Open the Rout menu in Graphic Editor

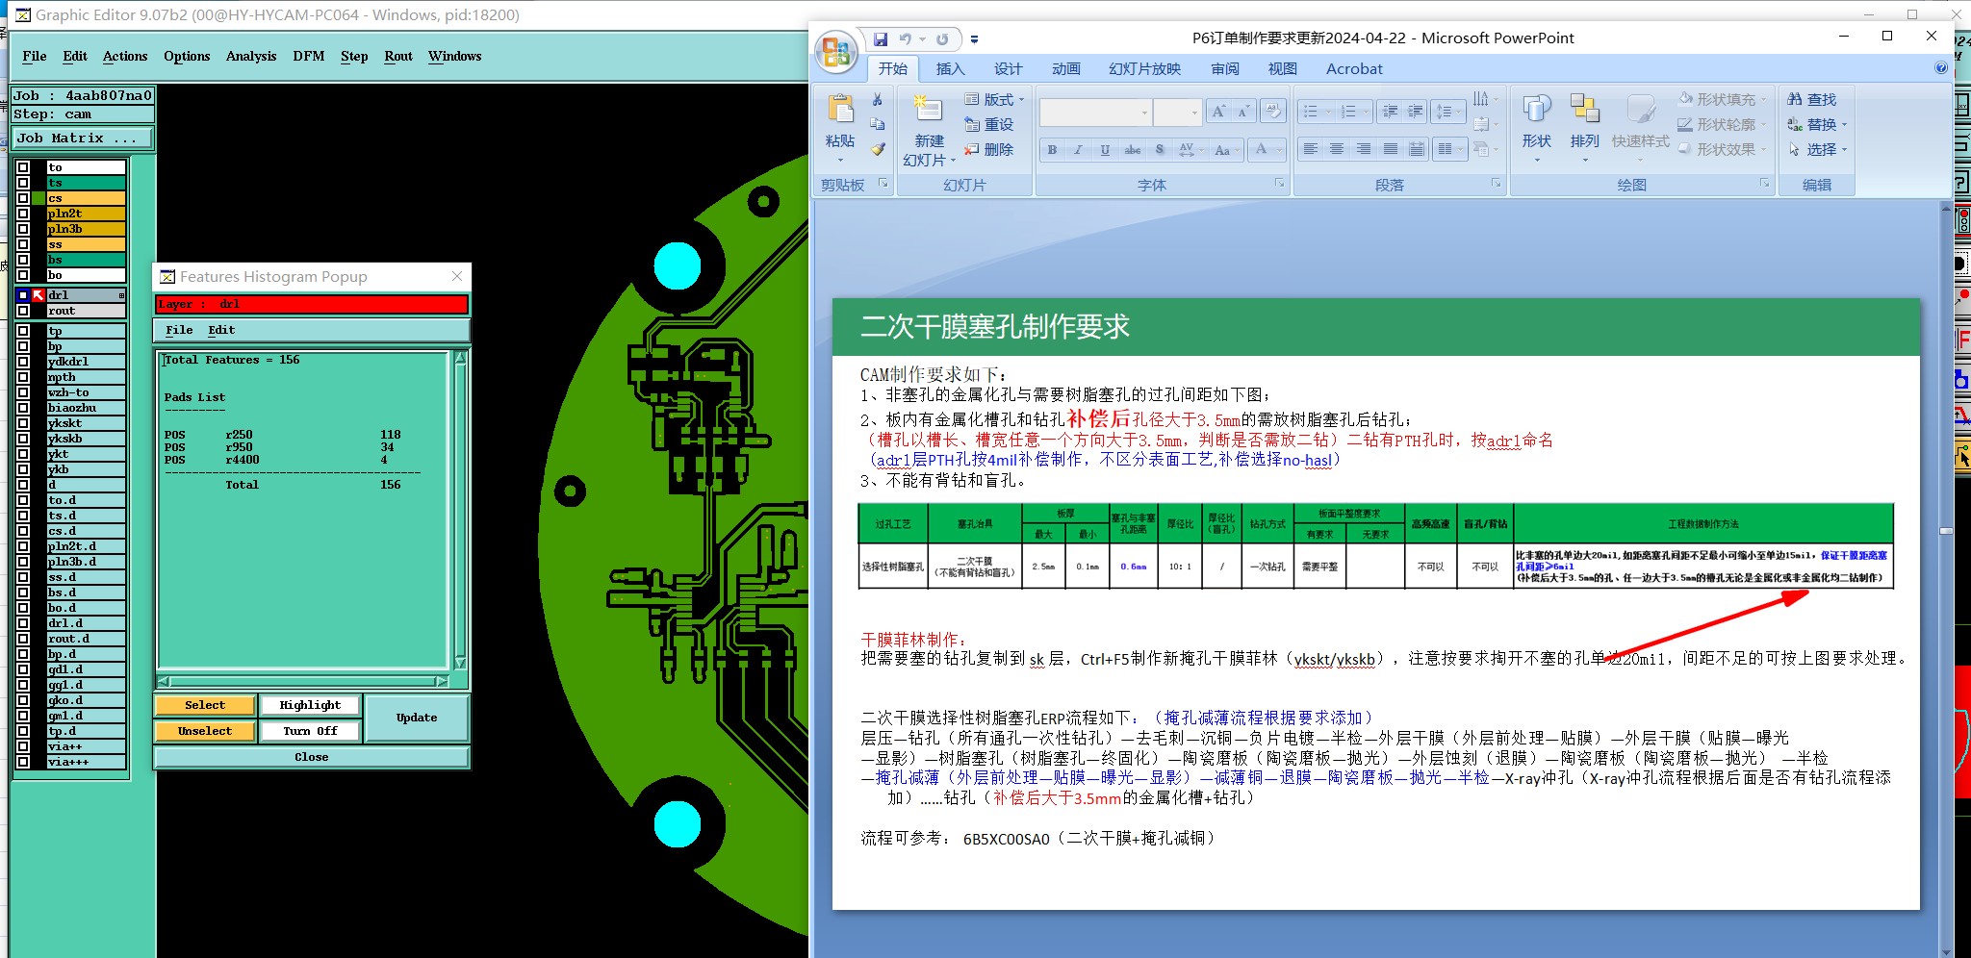pos(398,56)
